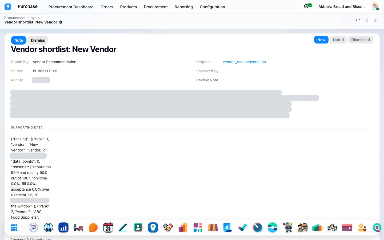Open the warehouse worker inventory app
This screenshot has width=384, height=240.
[x=302, y=227]
